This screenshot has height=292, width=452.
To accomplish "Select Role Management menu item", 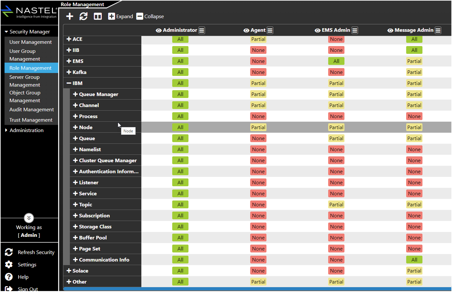I will [30, 68].
